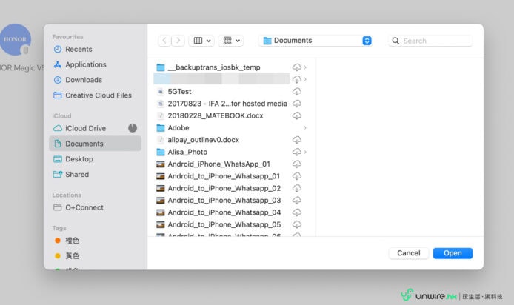
Task: Select the orange 橙色 tag
Action: pos(72,241)
